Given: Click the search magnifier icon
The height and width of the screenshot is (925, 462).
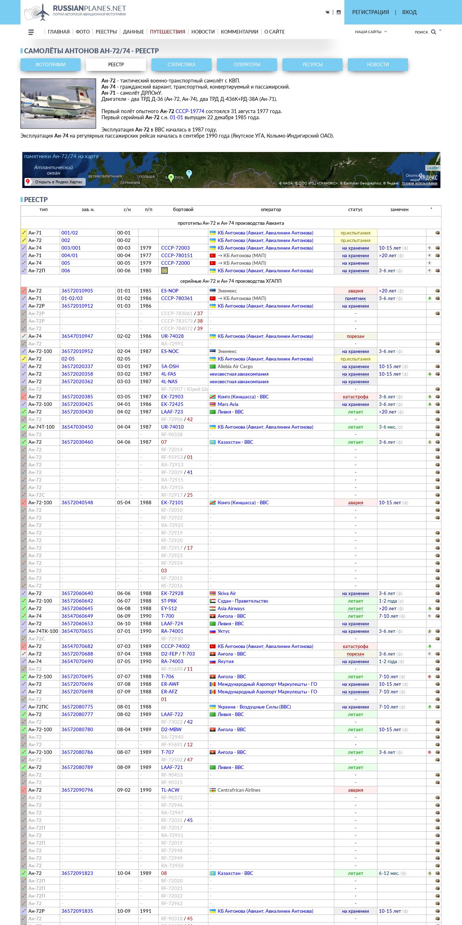Looking at the screenshot, I should tap(434, 32).
